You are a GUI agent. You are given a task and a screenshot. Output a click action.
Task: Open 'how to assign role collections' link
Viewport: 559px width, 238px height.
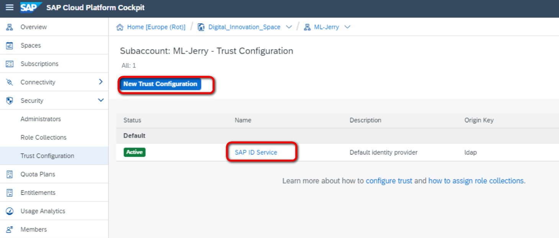[476, 181]
